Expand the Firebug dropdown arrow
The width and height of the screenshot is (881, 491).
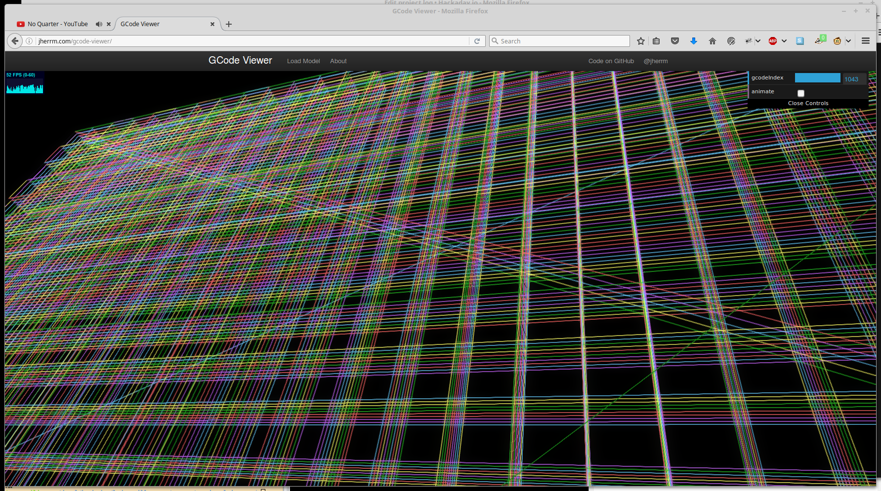click(x=758, y=41)
